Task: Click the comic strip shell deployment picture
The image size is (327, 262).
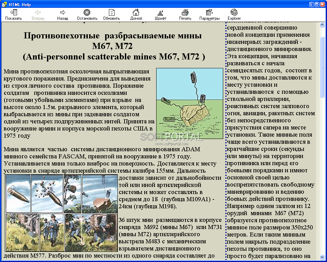Action: [61, 213]
